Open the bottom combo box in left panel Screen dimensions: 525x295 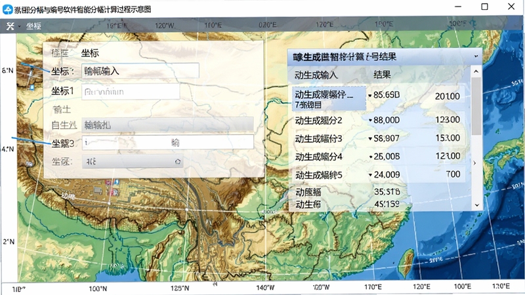(133, 161)
